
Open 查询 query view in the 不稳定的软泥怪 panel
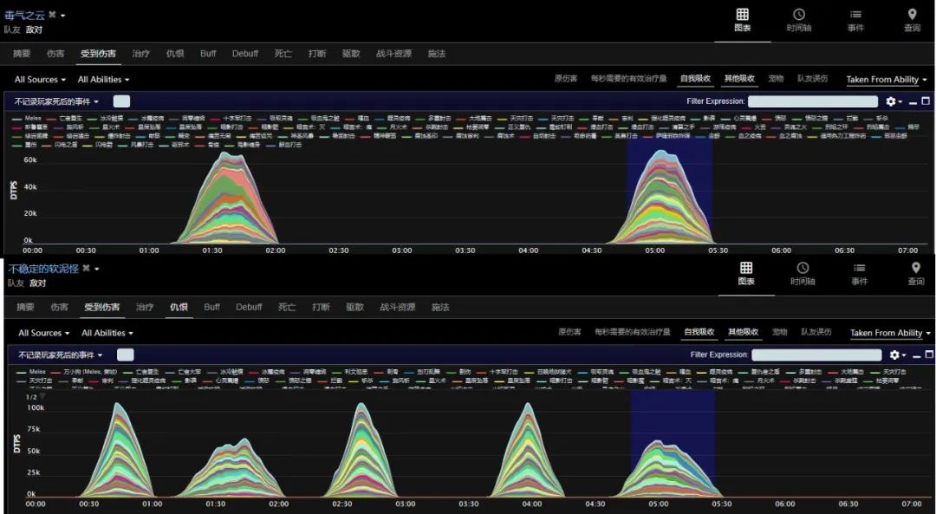point(916,273)
